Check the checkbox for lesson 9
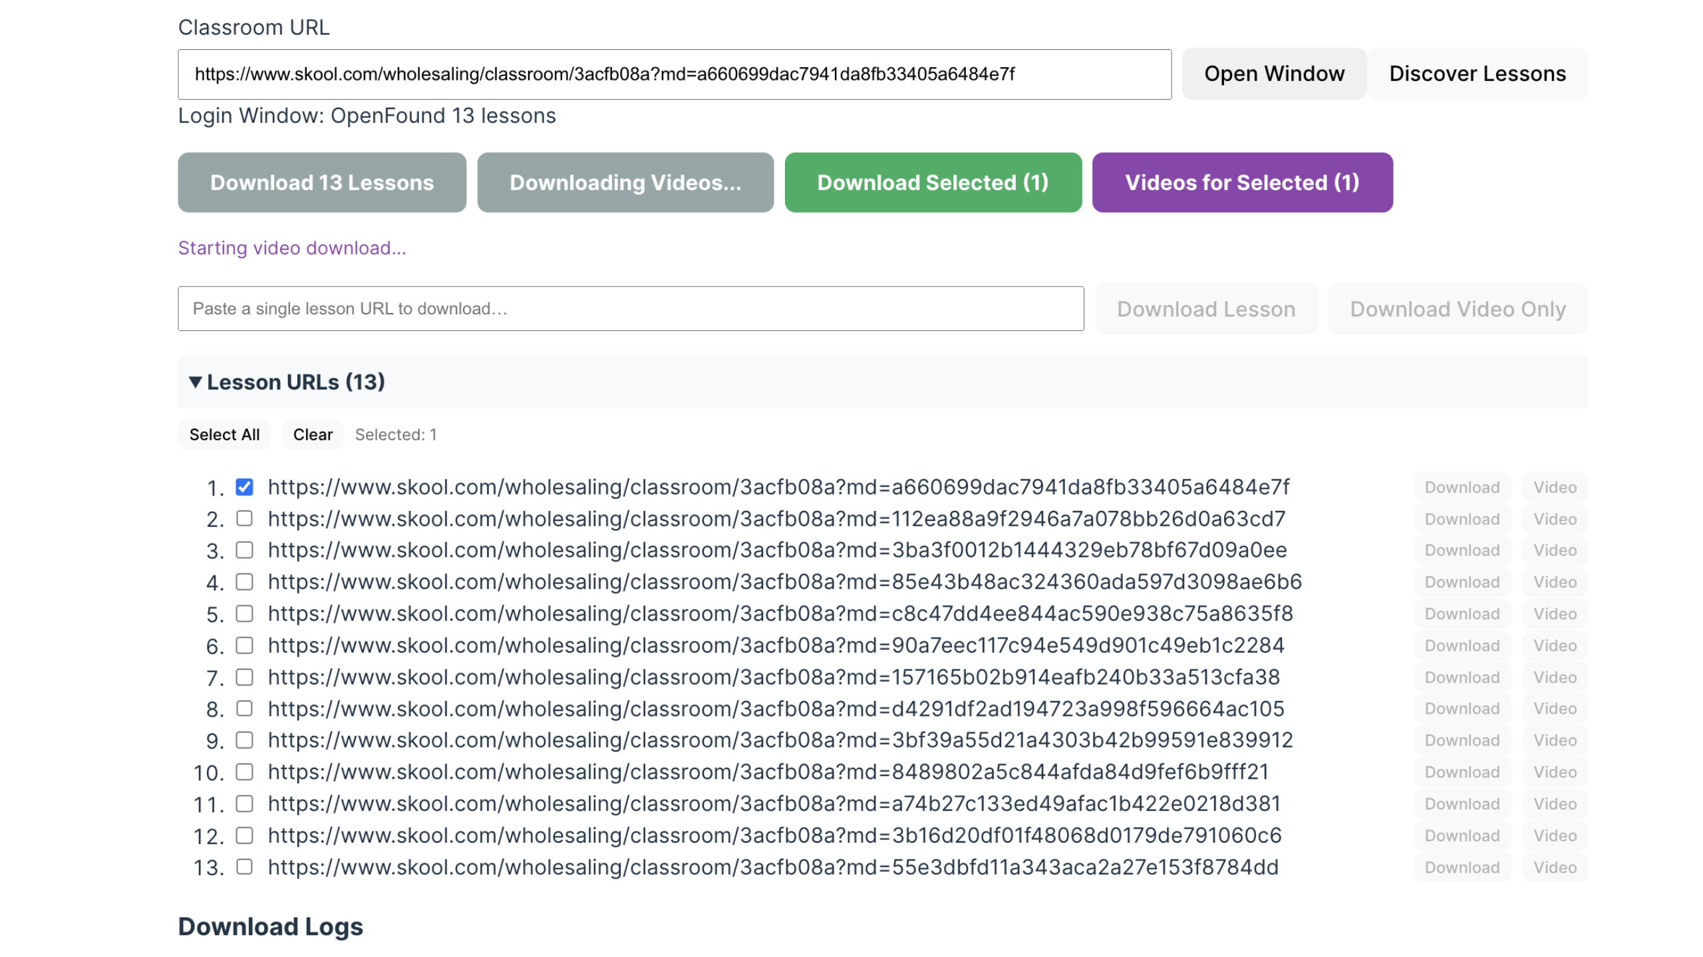 (x=244, y=740)
